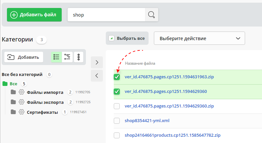
Task: Tick the checkbox for shop24164661products.cp1251.1585647782.zip
Action: tap(117, 135)
